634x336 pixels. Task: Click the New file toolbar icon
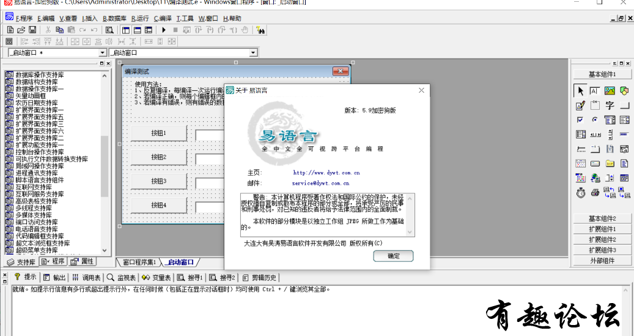coord(10,30)
